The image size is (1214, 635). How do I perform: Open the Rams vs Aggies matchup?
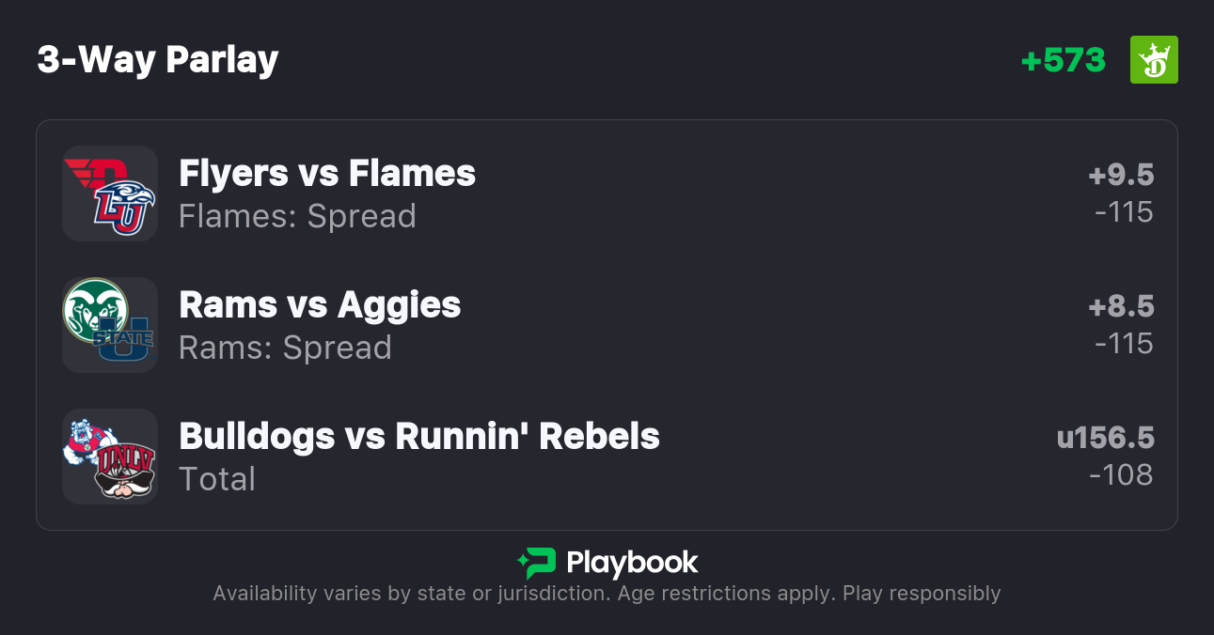coord(320,305)
